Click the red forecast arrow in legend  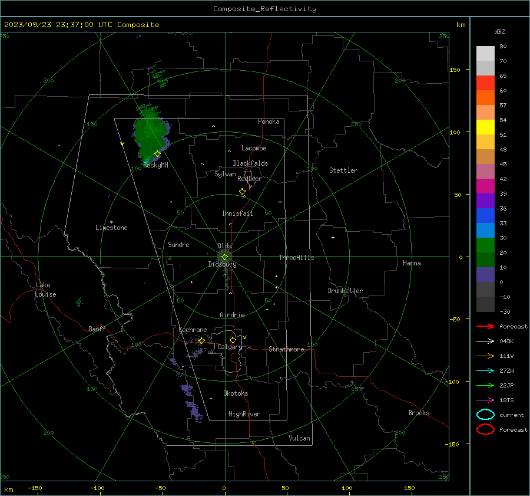485,326
